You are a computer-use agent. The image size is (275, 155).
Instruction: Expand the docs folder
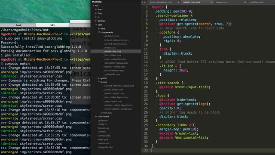coord(96,9)
